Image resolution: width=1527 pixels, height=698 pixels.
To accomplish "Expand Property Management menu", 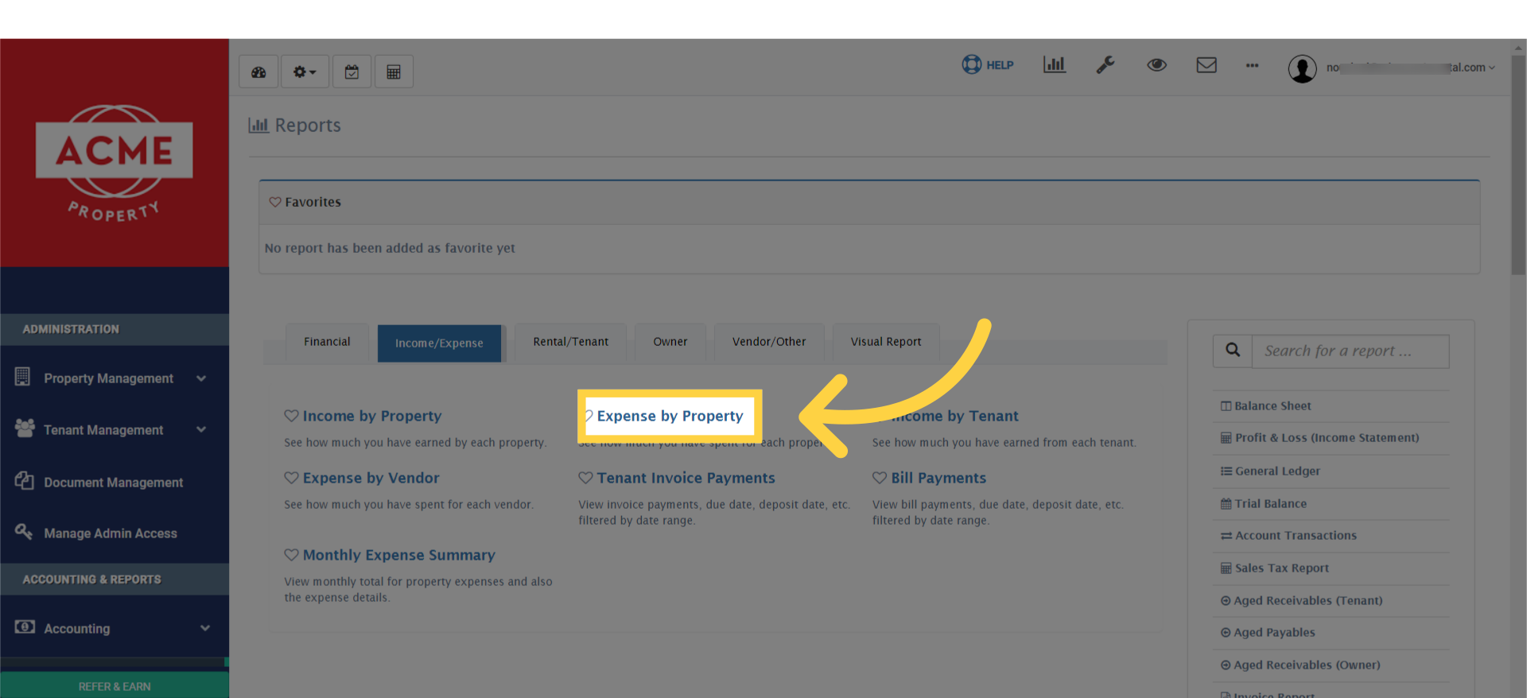I will click(115, 378).
